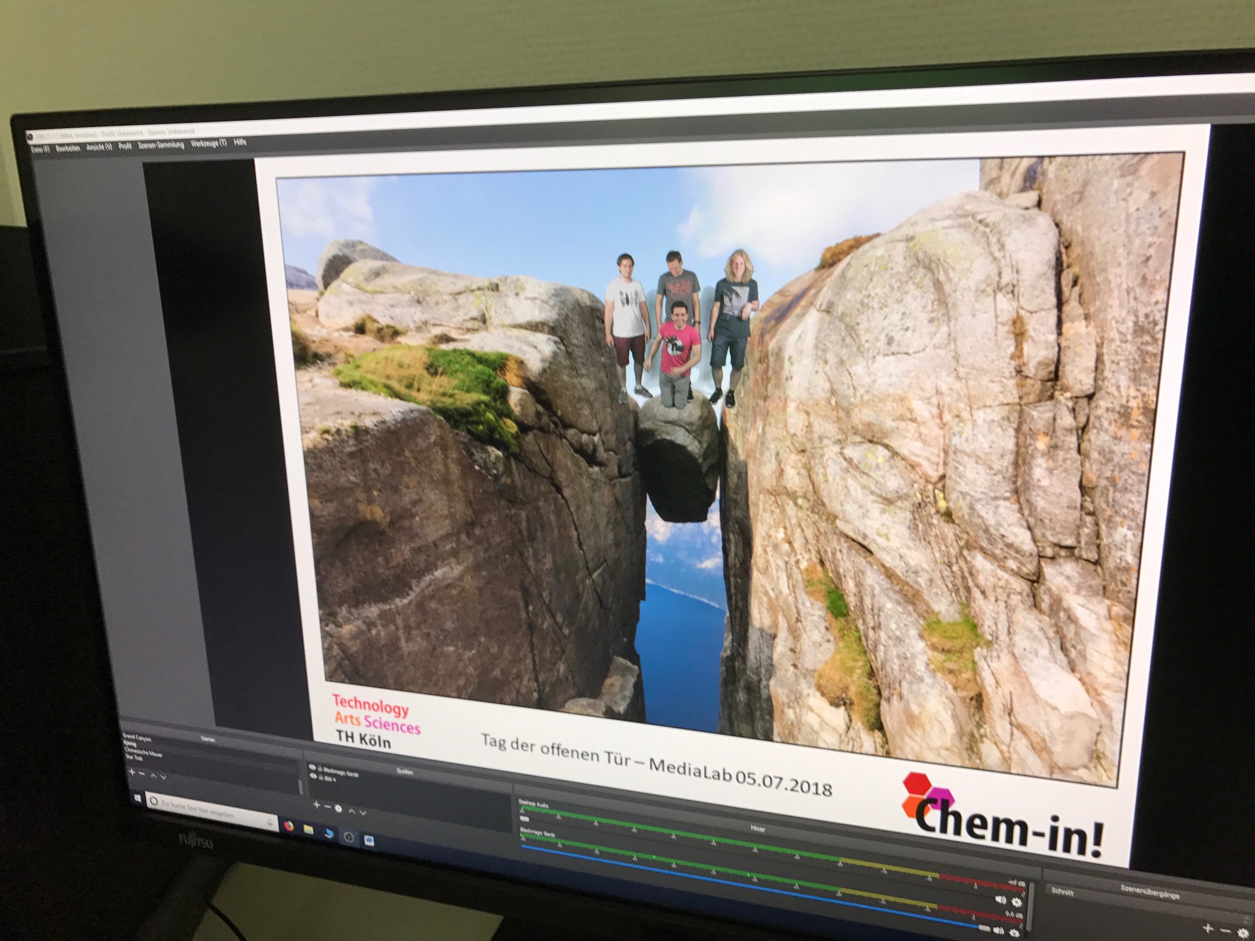
Task: Open the Szenen-Sammlung menu
Action: 161,144
